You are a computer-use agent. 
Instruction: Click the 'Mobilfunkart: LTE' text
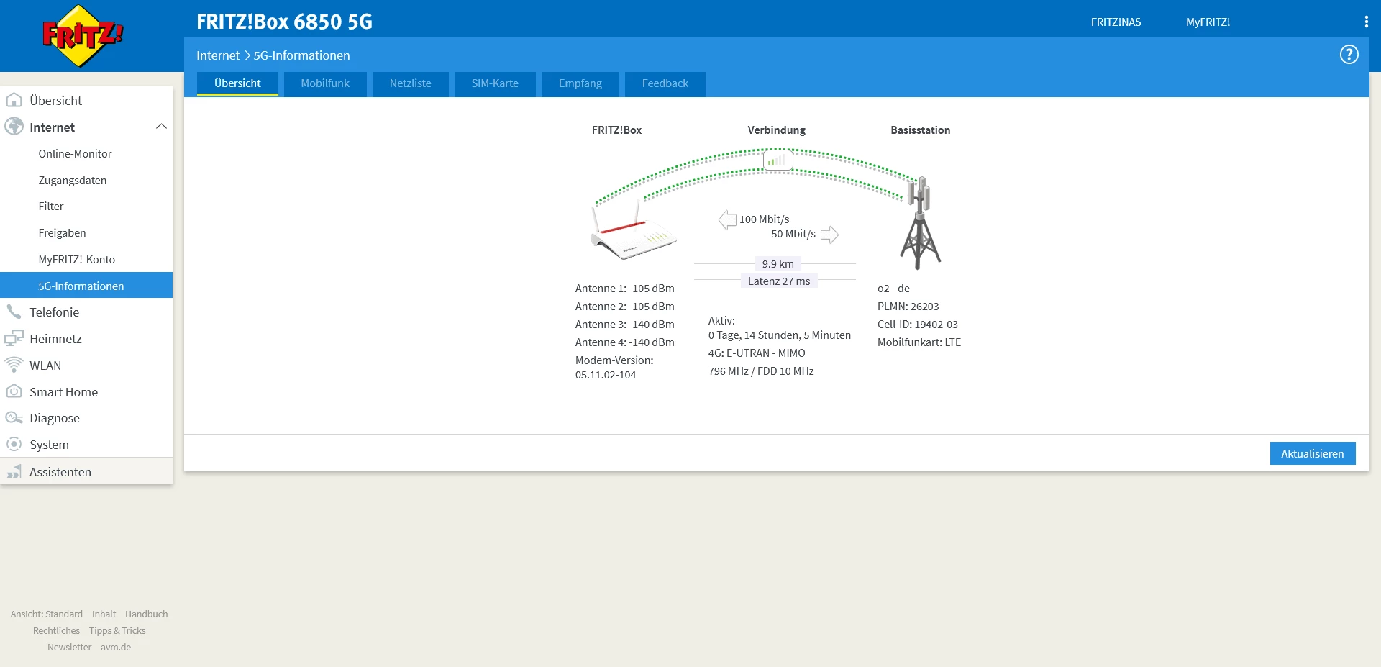pyautogui.click(x=919, y=342)
